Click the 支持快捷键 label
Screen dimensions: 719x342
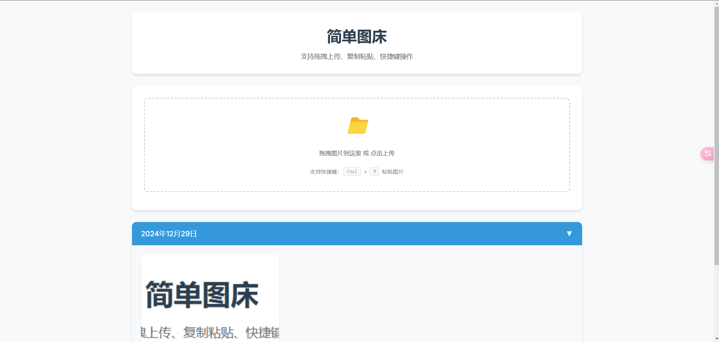(x=324, y=172)
